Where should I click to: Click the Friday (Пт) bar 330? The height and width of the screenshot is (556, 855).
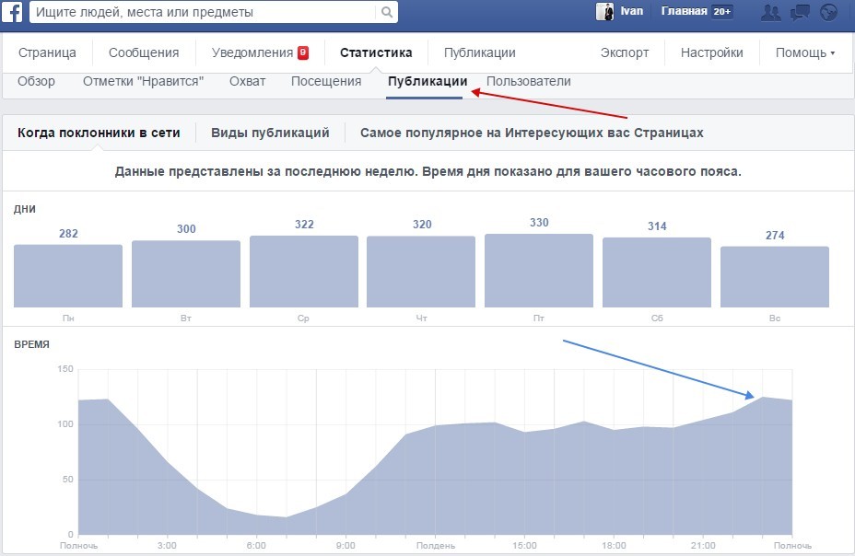539,271
